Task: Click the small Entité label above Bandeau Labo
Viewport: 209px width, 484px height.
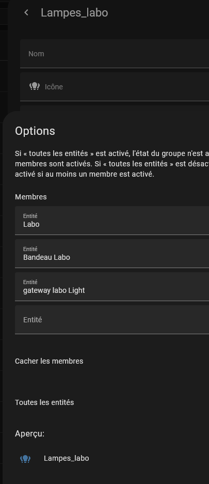Action: pos(30,249)
